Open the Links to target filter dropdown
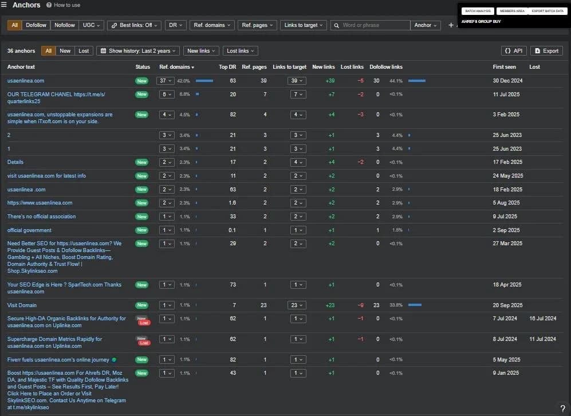The width and height of the screenshot is (571, 416). pos(304,25)
